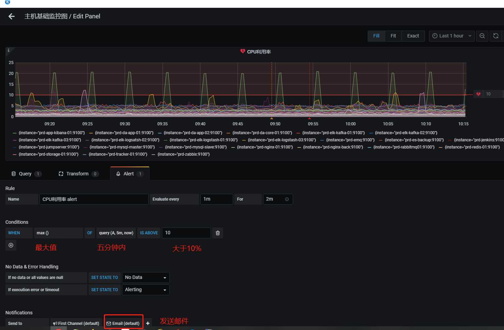Refresh dashboard with the circular arrows icon

point(496,36)
